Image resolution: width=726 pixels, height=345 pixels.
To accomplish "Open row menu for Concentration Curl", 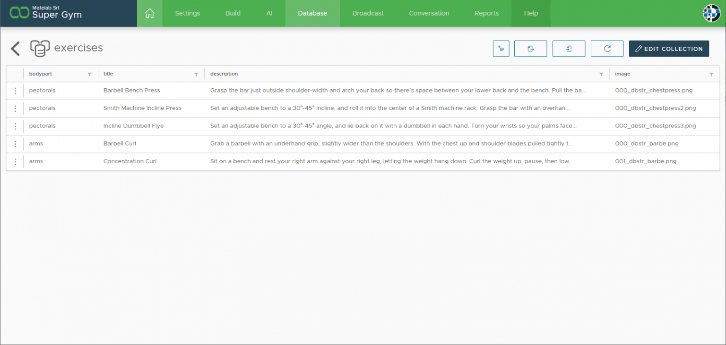I will (15, 161).
